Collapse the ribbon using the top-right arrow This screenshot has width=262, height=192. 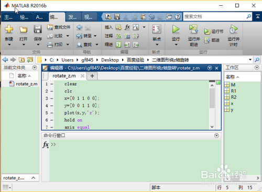(x=258, y=17)
